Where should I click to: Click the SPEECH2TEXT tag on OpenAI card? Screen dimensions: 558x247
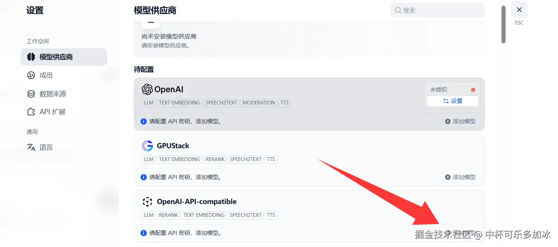[x=222, y=103]
